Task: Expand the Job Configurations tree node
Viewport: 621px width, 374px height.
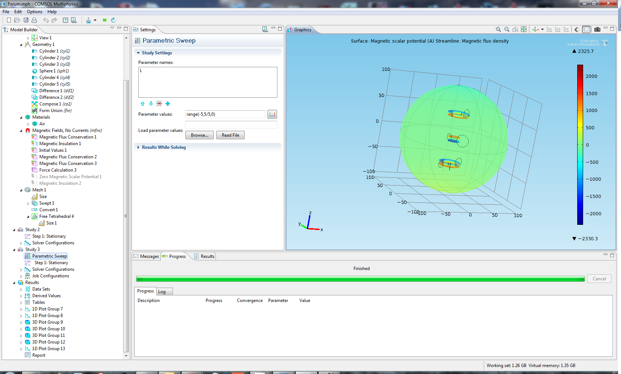Action: [x=21, y=276]
